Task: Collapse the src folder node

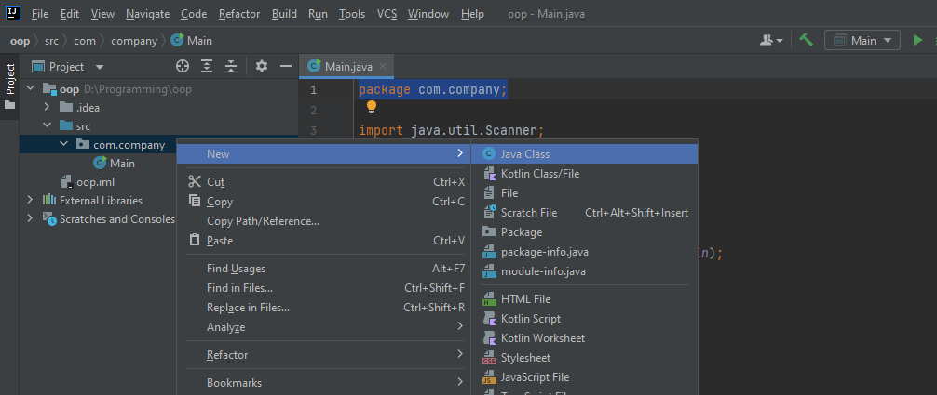Action: (47, 125)
